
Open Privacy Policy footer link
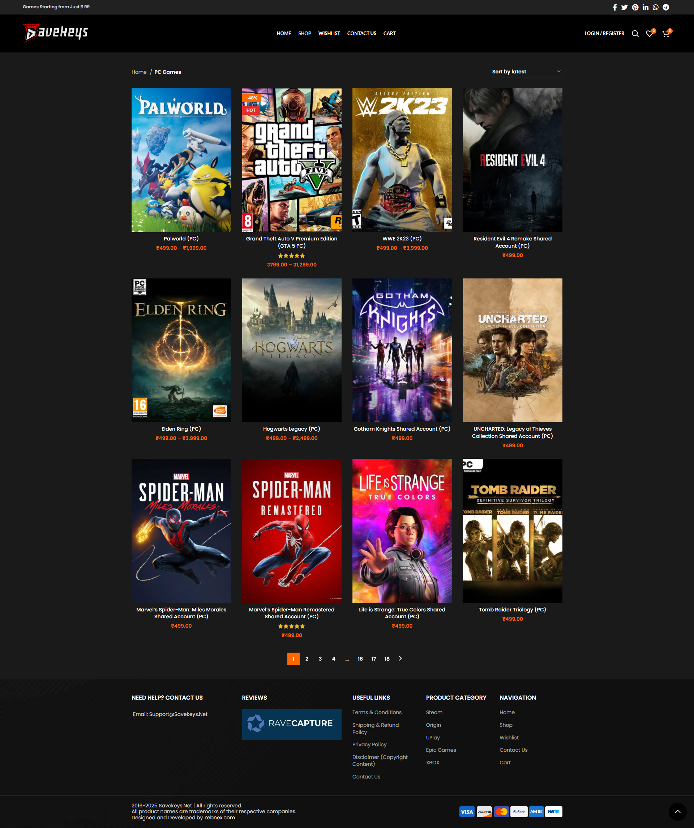[x=369, y=744]
